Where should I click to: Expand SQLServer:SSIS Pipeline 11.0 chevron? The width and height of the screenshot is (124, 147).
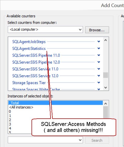(x=99, y=55)
